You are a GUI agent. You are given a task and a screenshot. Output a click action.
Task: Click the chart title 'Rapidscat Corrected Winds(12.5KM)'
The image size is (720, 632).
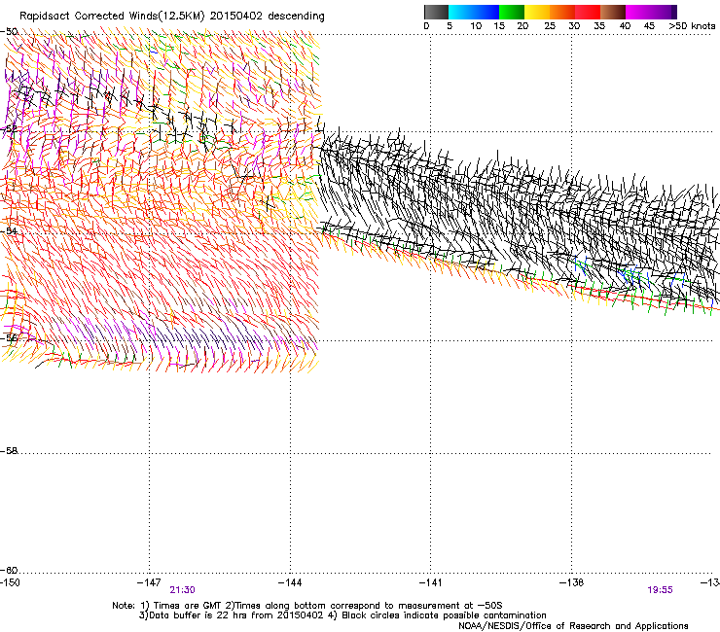(112, 17)
